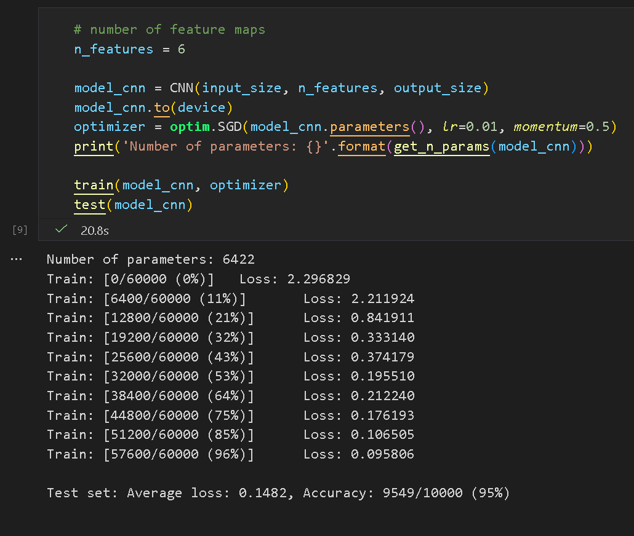
Task: Click the execution count label [9]
Action: 20,229
